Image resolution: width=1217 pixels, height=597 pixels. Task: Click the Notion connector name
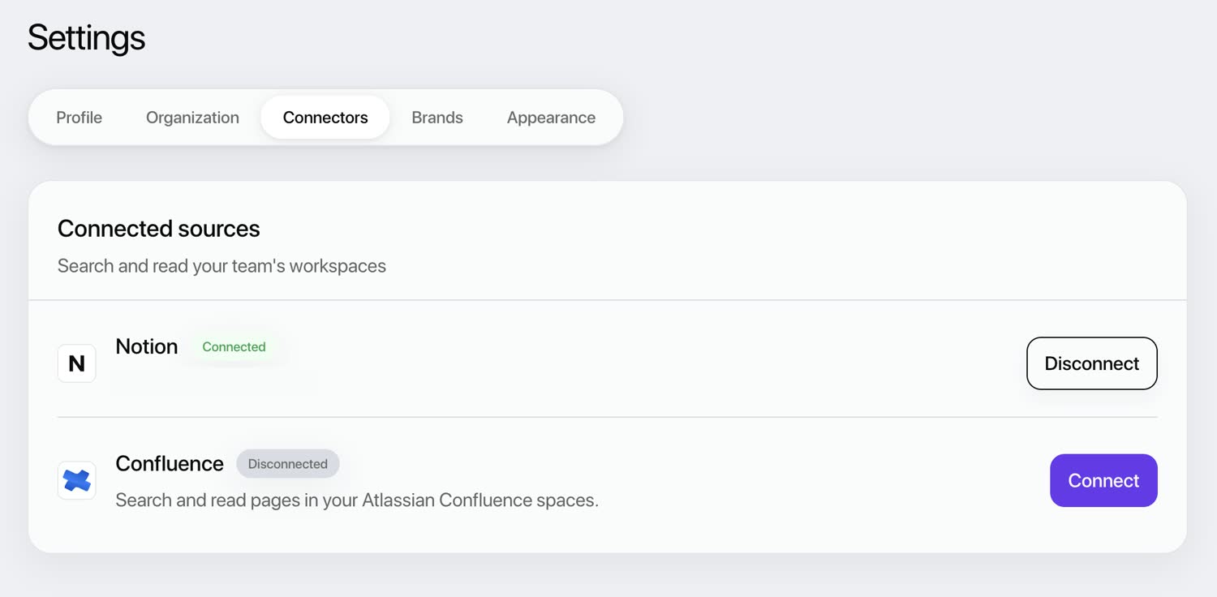coord(147,346)
